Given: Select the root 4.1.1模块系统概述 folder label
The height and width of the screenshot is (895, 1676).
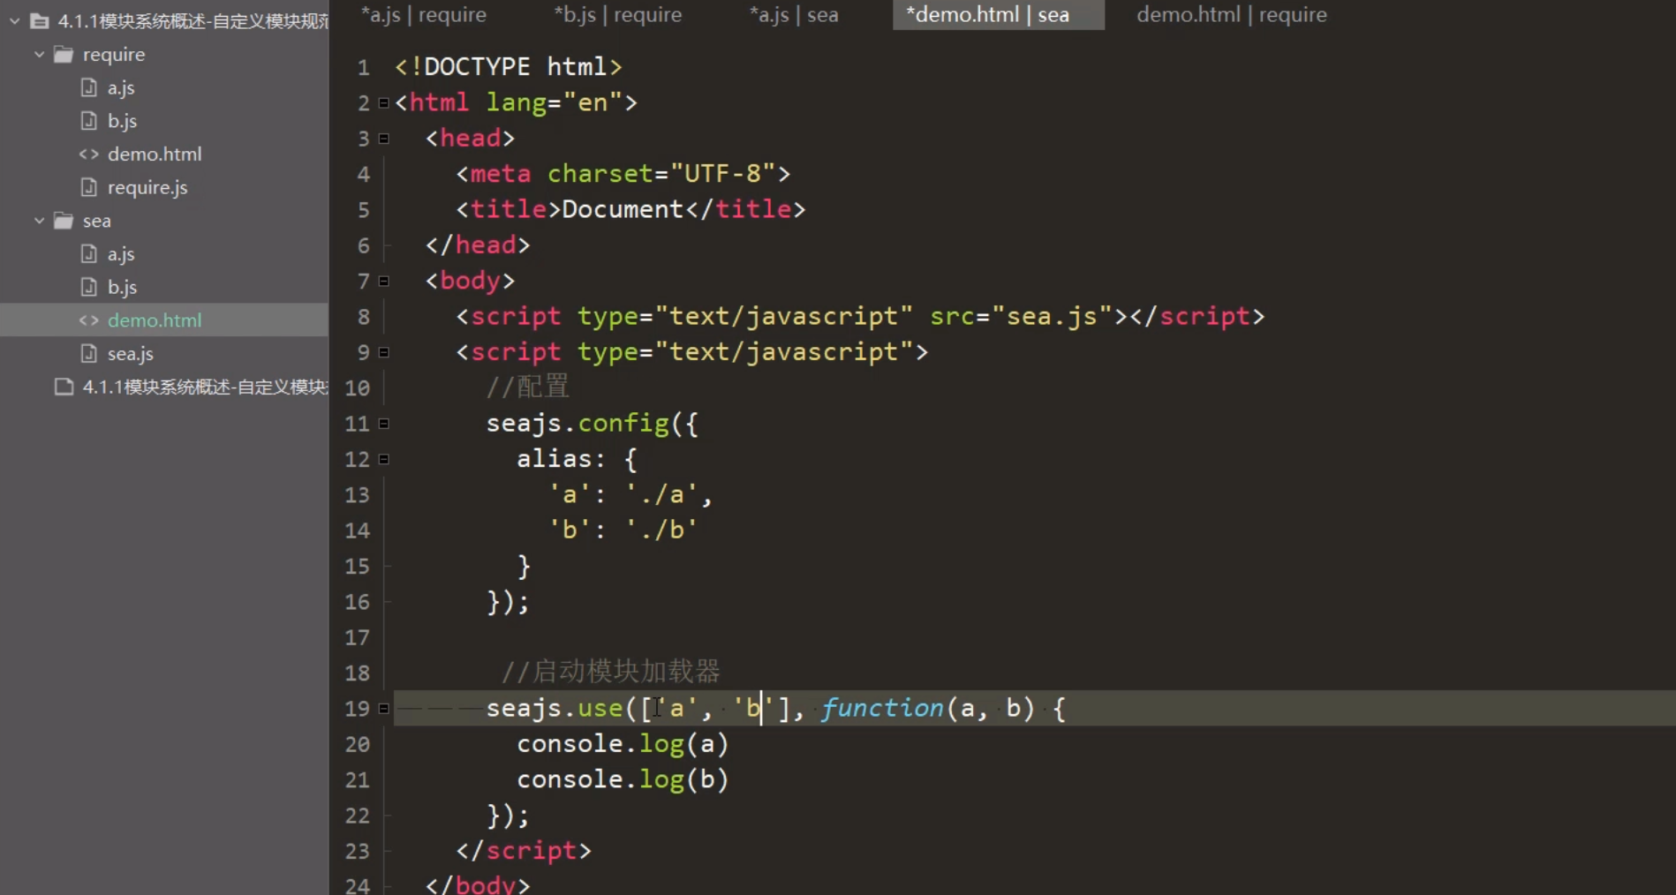Looking at the screenshot, I should click(x=193, y=21).
